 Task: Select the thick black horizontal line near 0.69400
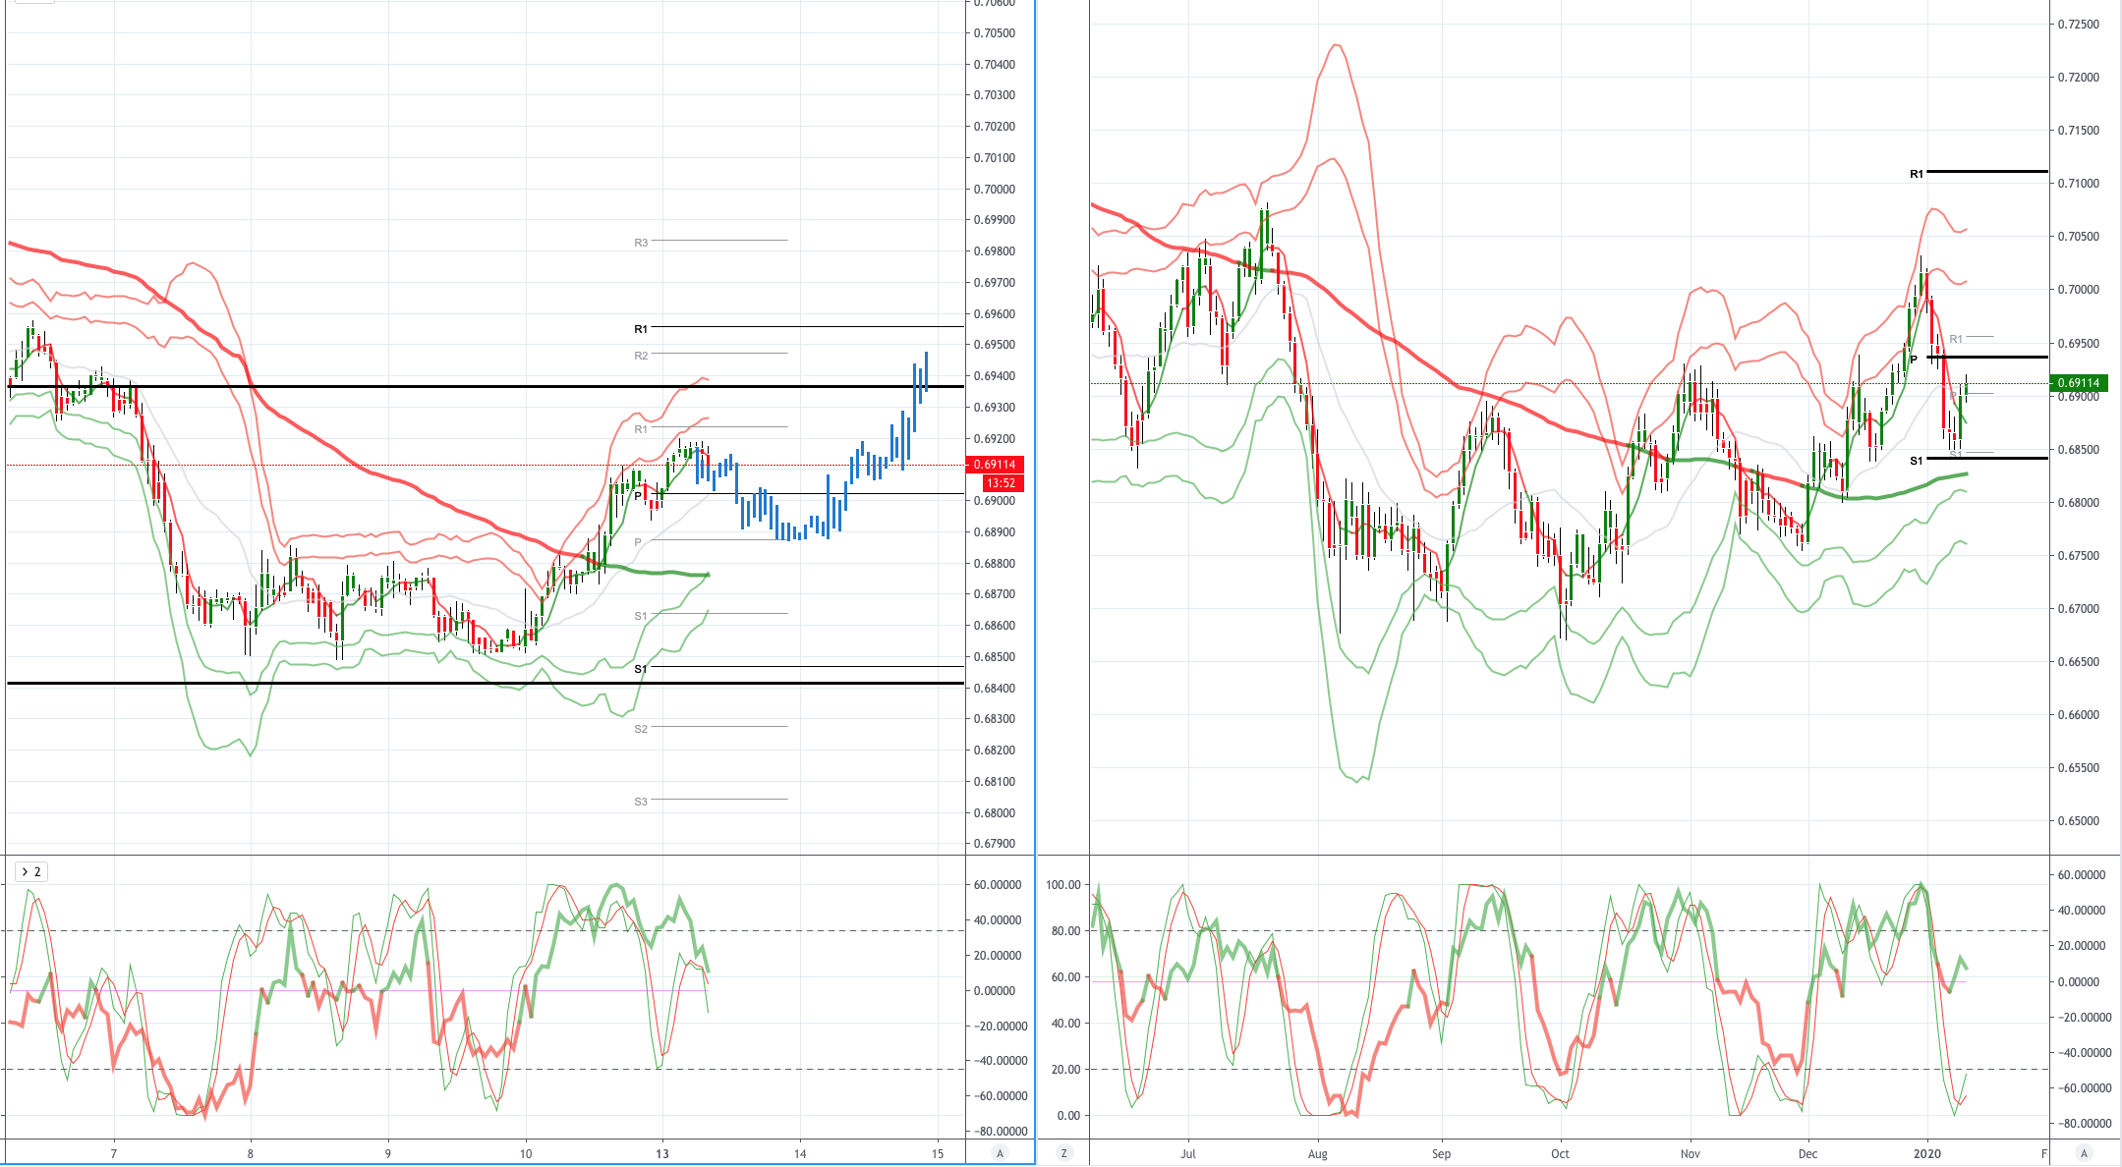(485, 386)
